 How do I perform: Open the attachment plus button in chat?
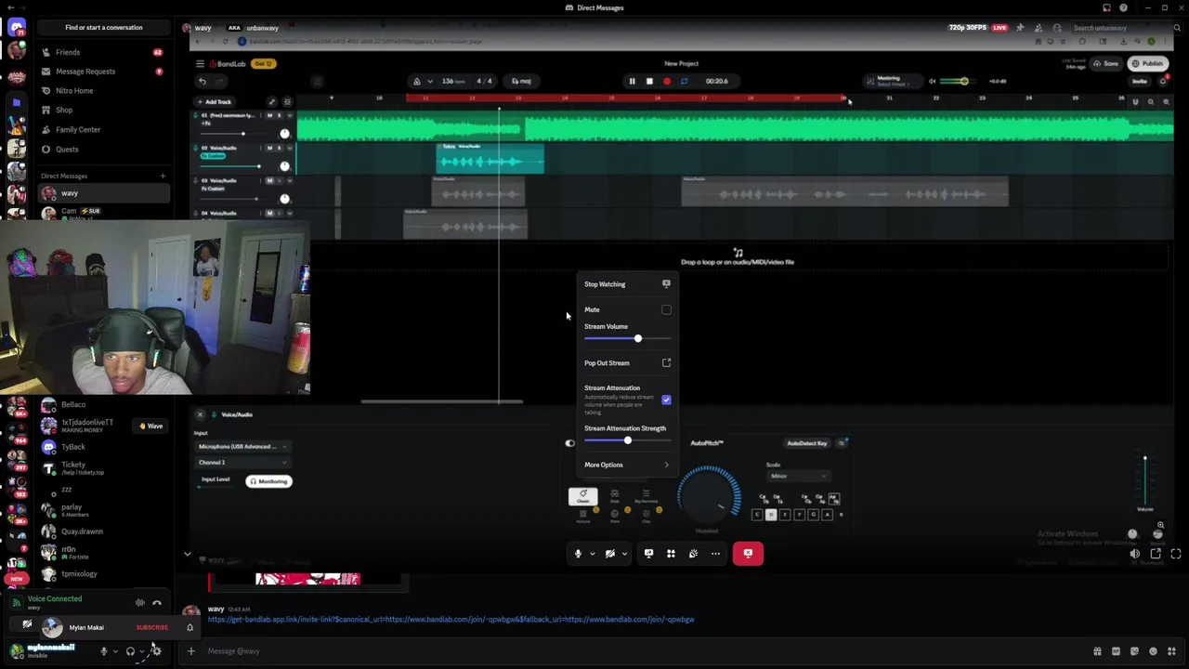[x=191, y=651]
